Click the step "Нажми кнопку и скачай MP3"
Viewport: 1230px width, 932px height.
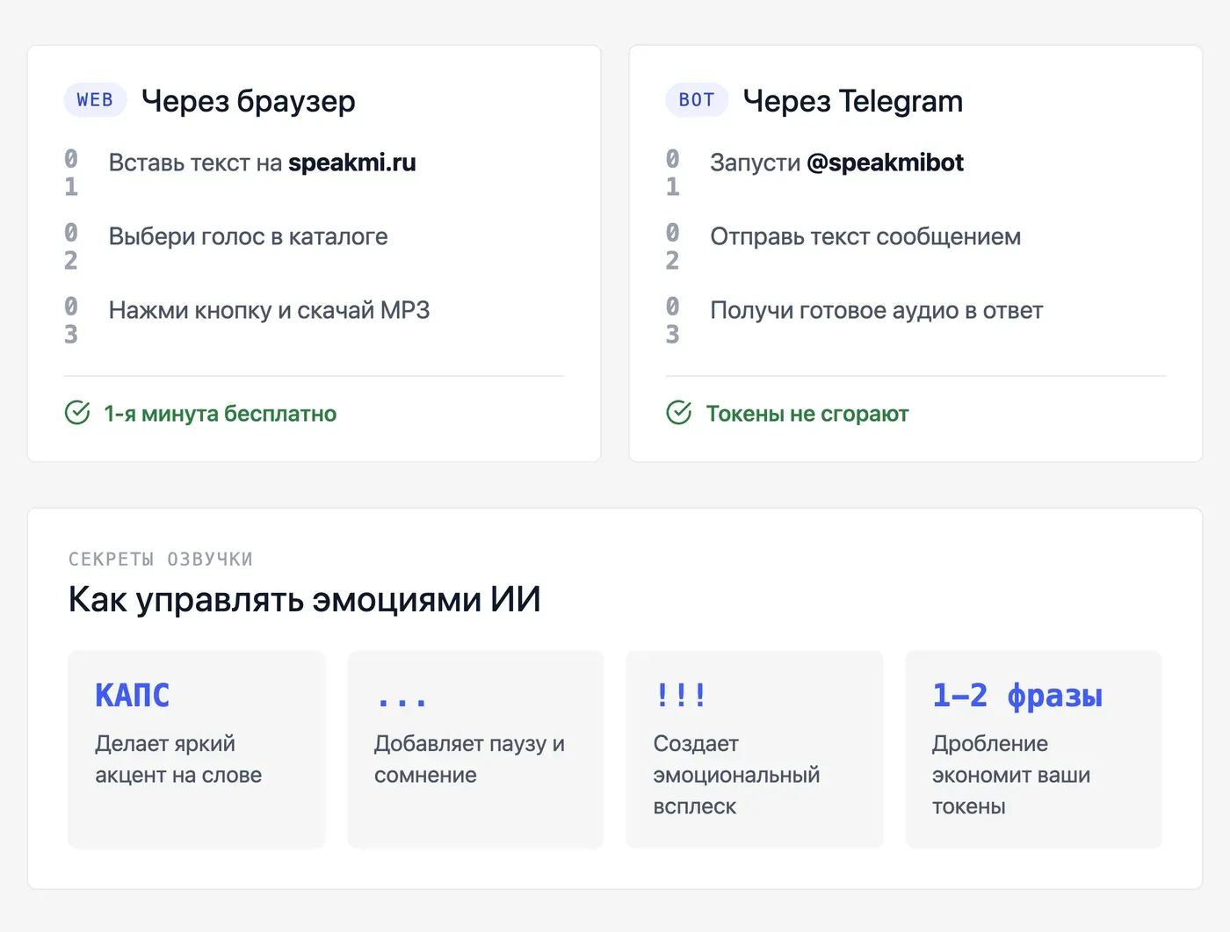coord(270,310)
